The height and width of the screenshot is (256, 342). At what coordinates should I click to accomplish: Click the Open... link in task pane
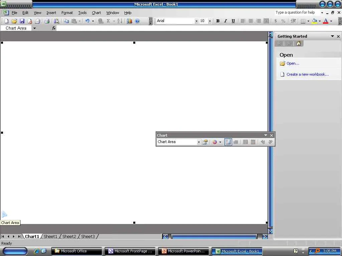[293, 63]
